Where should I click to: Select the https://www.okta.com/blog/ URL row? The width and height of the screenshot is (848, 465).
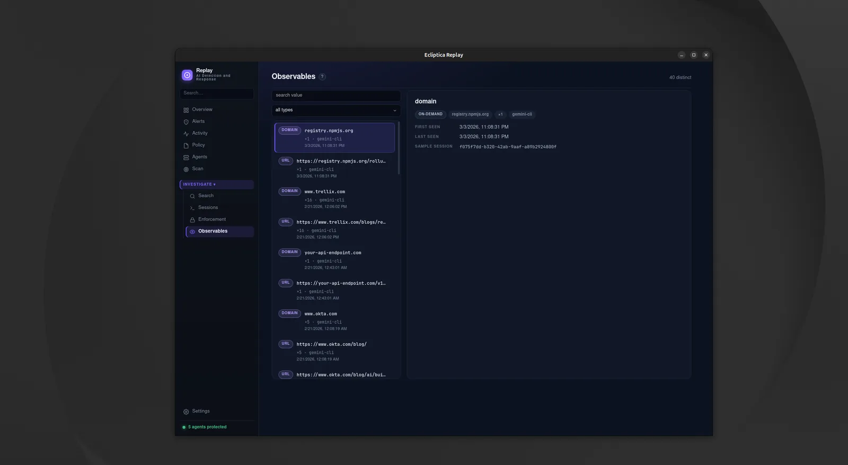tap(334, 351)
